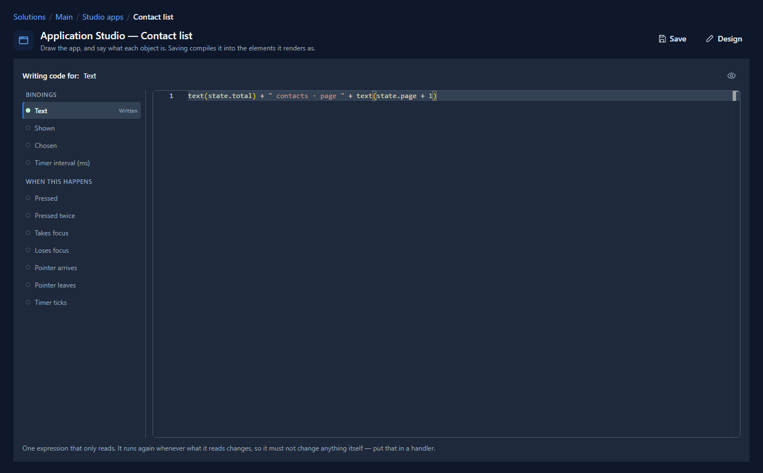Viewport: 763px width, 473px height.
Task: Click the application window icon beside the title
Action: 24,40
